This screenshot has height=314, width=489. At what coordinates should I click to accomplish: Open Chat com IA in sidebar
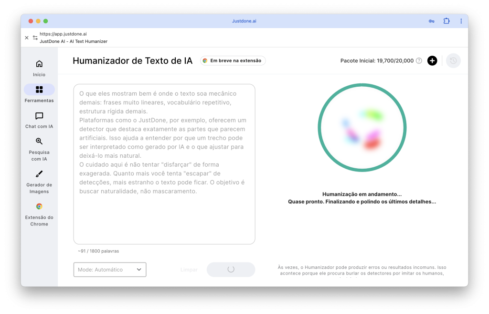pos(39,116)
